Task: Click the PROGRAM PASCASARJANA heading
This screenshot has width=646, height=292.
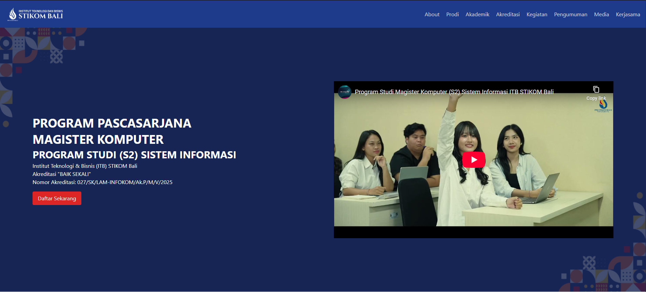Action: (x=112, y=123)
